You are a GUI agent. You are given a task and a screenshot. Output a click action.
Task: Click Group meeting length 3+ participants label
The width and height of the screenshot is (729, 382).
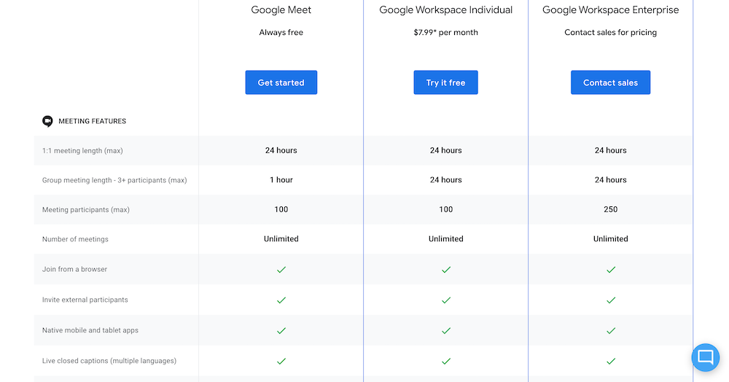(x=114, y=180)
